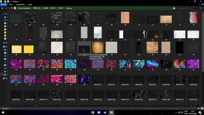
Task: Show hidden system tray icons
Action: pos(176,112)
